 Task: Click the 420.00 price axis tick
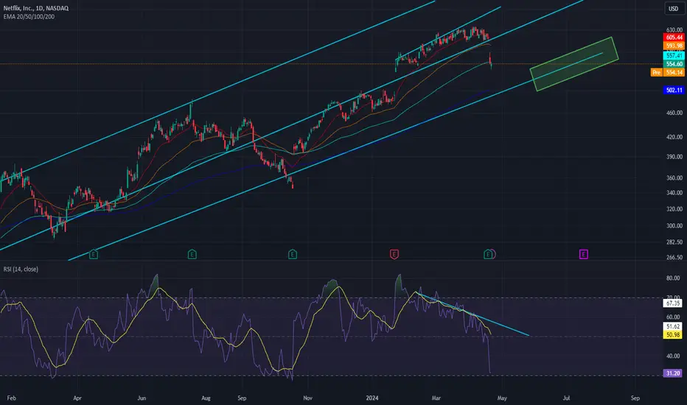point(674,137)
